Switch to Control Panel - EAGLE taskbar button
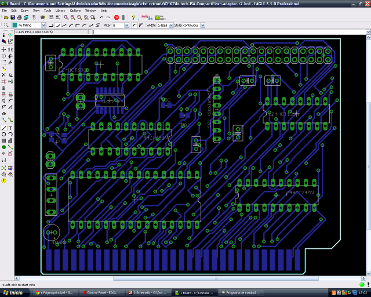 (102, 293)
